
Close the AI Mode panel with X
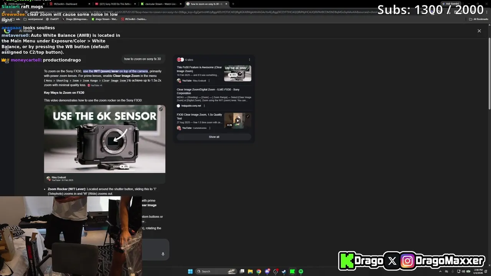coord(479,31)
